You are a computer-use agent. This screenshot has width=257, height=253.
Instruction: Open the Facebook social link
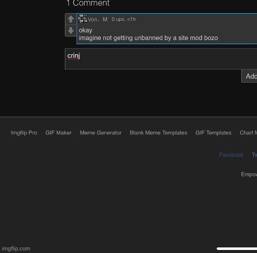click(x=231, y=155)
